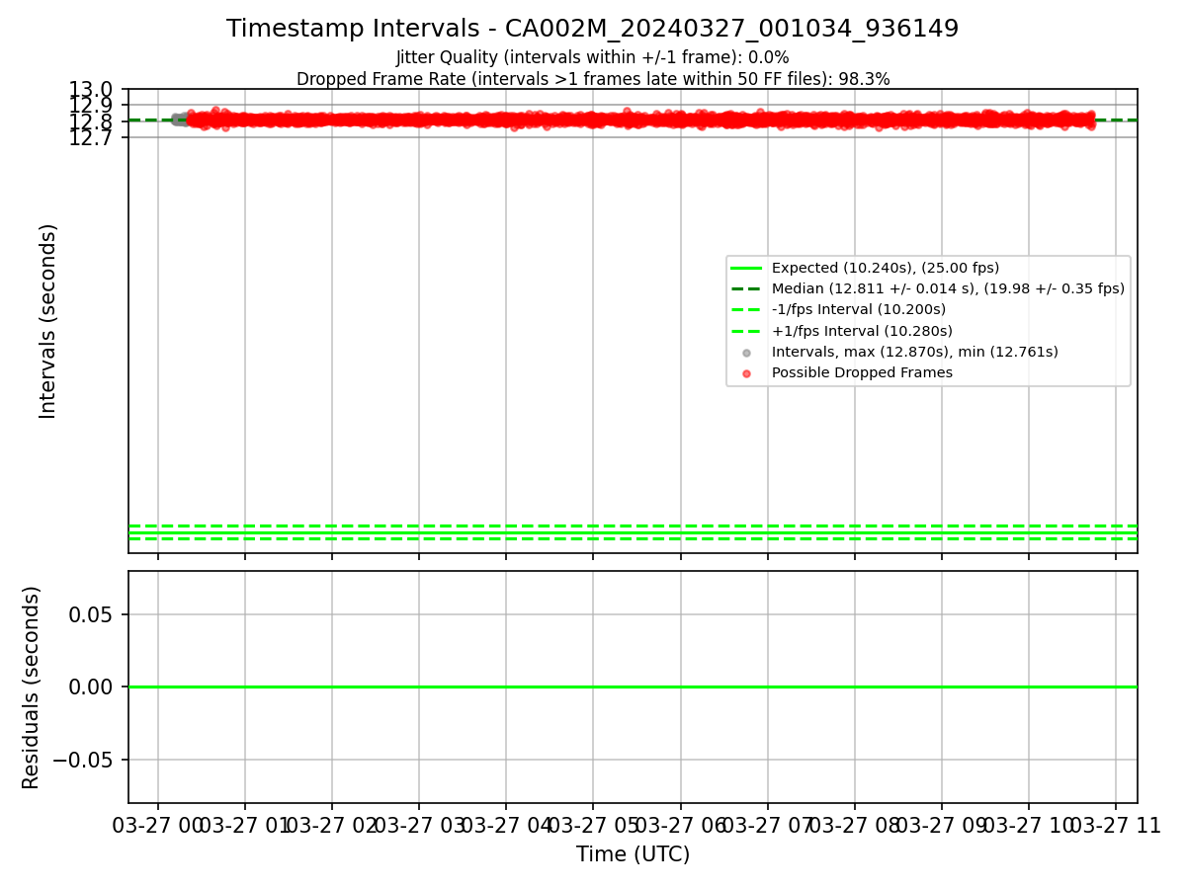Click the solid green expected-interval line in upper plot
This screenshot has width=1186, height=889.
click(x=633, y=532)
